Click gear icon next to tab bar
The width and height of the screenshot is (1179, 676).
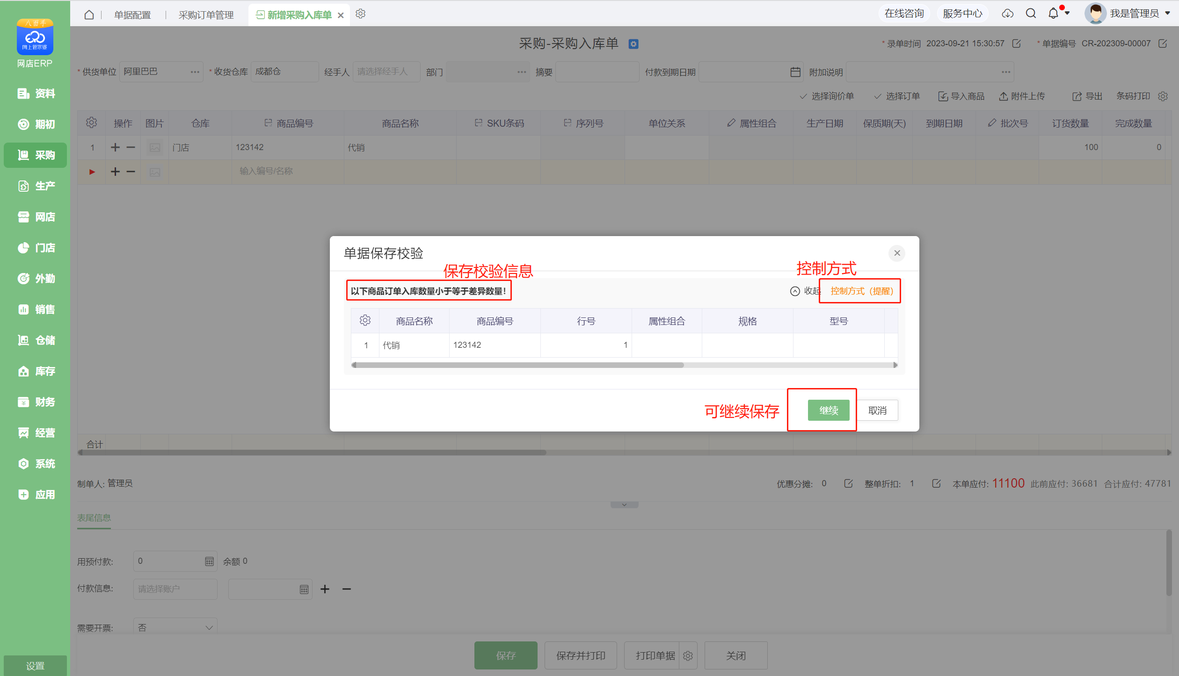tap(360, 14)
